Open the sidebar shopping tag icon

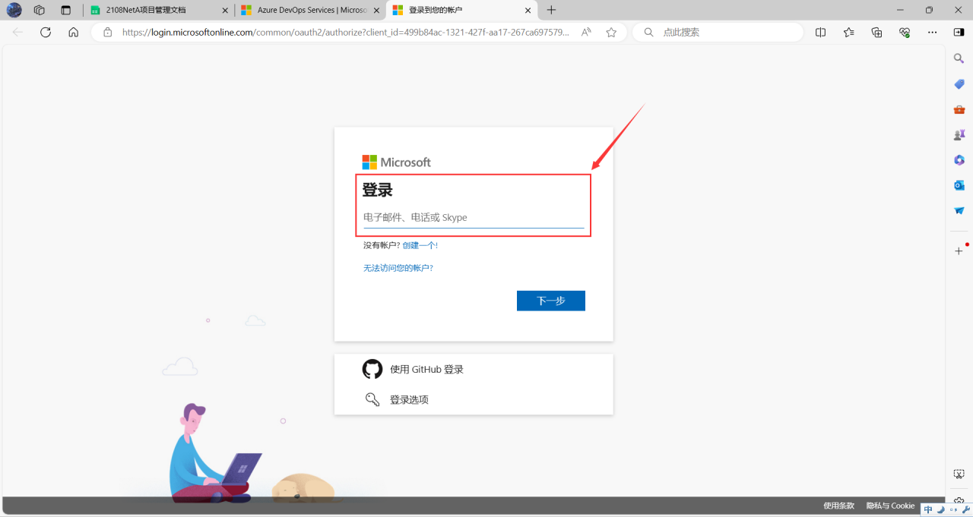(x=959, y=84)
